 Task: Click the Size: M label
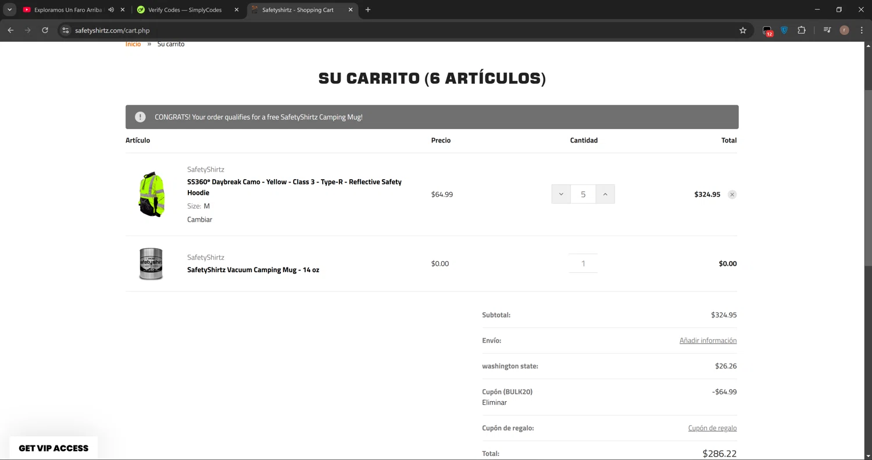198,206
